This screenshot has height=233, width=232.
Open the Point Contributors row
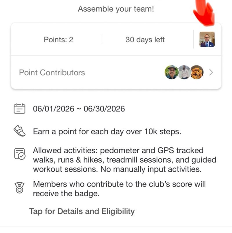116,72
